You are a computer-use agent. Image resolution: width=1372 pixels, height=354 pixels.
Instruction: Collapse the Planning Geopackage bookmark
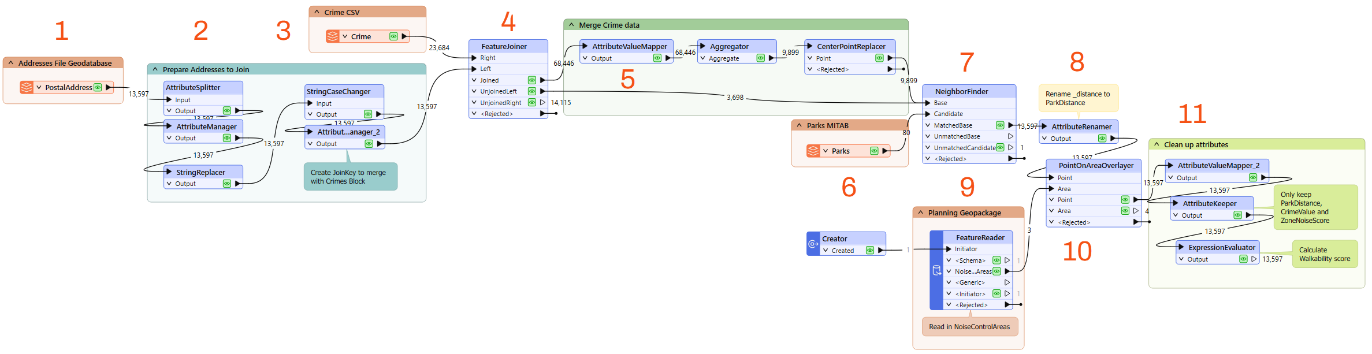pos(921,213)
